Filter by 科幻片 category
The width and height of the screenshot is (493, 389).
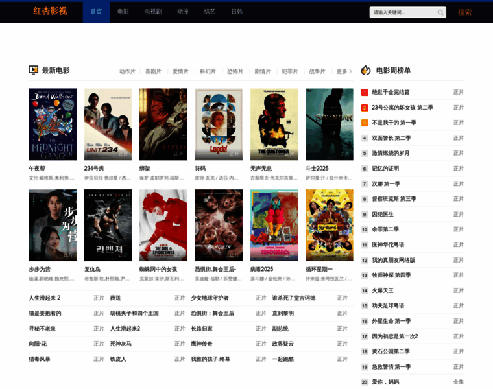coord(208,72)
